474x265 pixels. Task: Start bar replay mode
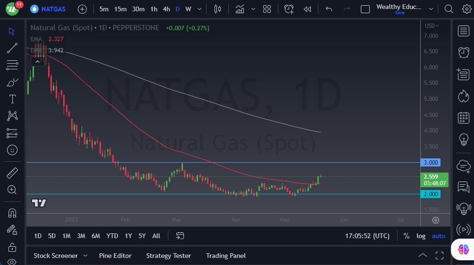(308, 9)
